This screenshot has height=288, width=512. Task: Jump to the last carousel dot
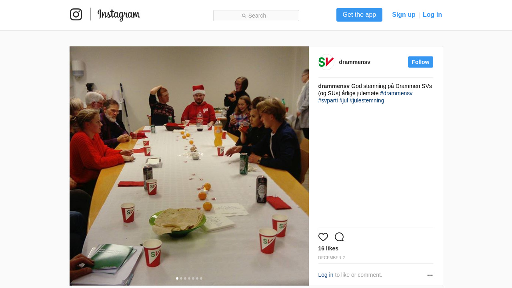(x=201, y=278)
